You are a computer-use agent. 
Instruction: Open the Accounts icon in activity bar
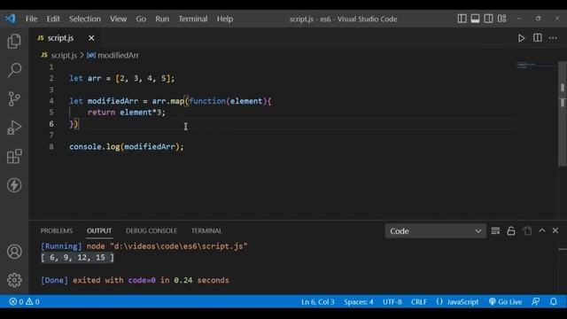point(14,252)
